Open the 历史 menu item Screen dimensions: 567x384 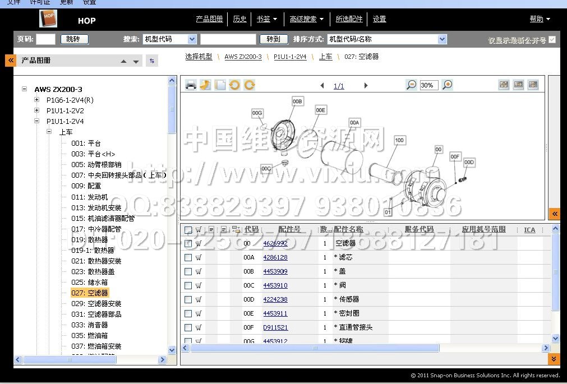click(x=239, y=19)
